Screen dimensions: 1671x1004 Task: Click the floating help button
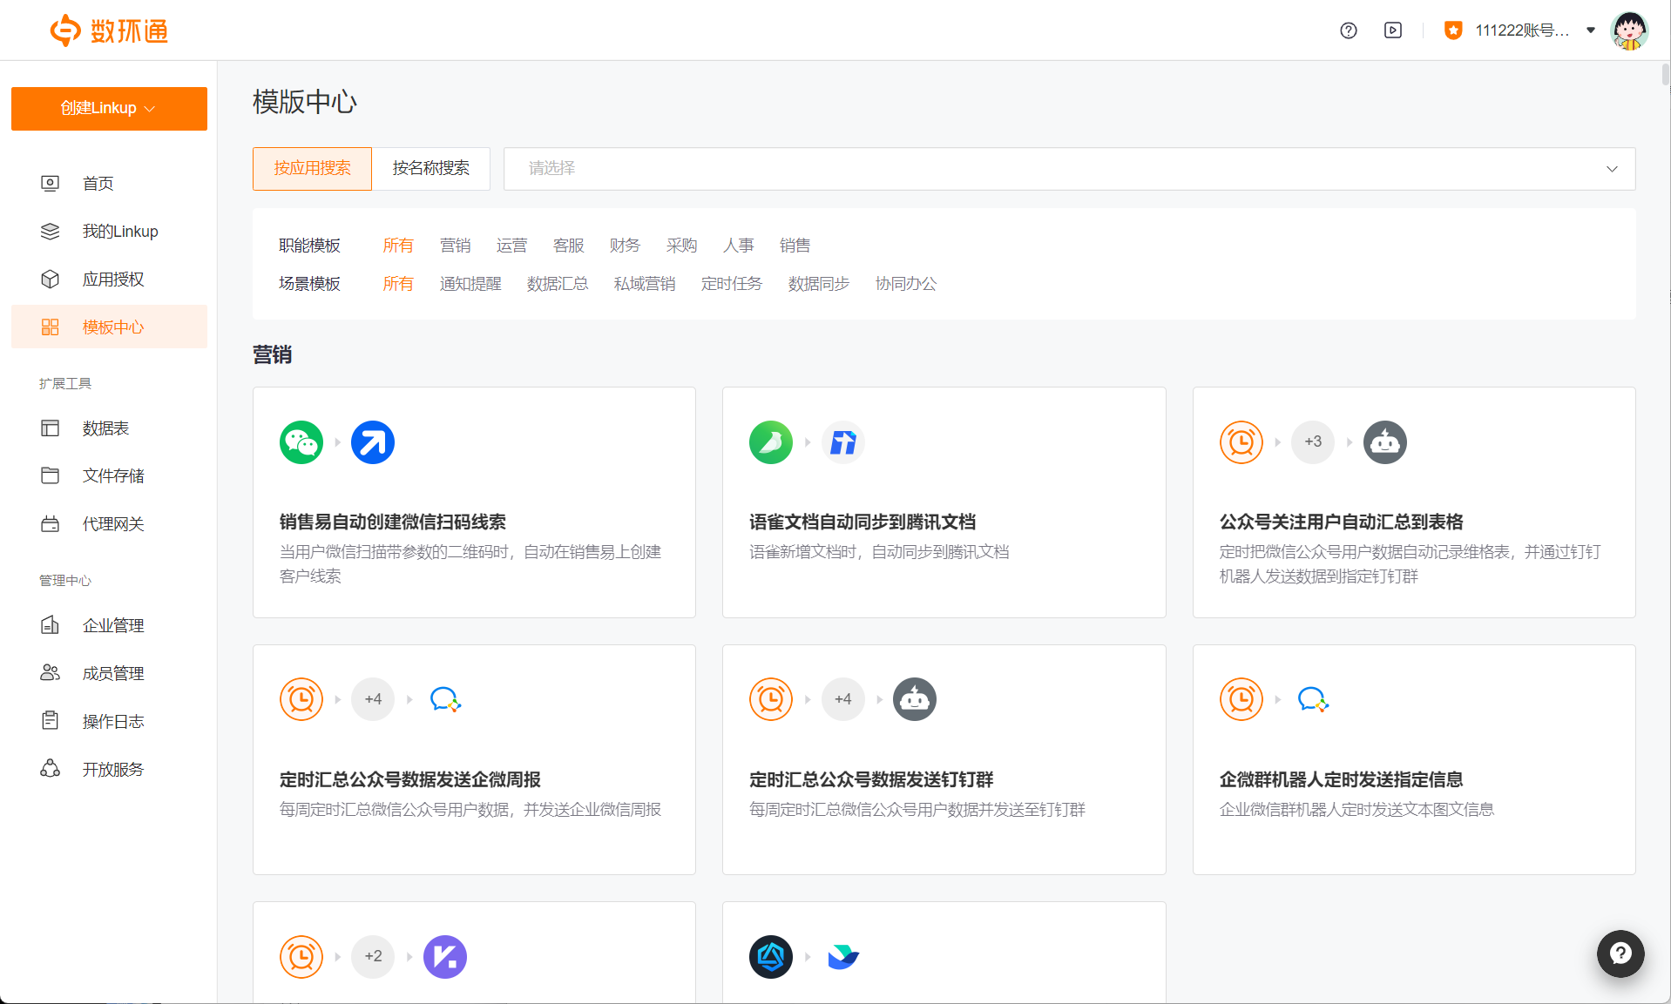pyautogui.click(x=1620, y=953)
